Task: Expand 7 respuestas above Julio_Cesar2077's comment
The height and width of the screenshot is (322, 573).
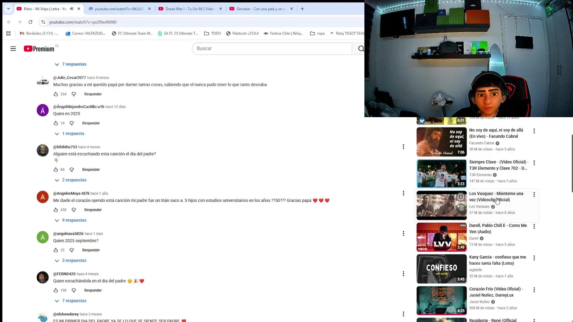Action: click(x=70, y=64)
